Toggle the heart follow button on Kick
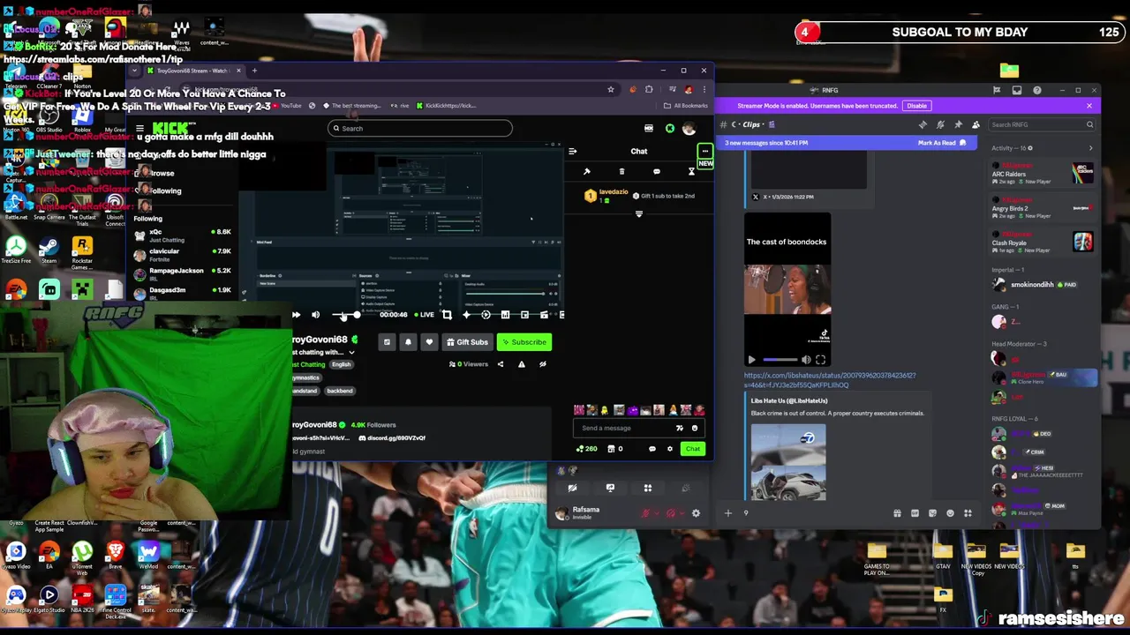The image size is (1130, 635). pos(429,342)
